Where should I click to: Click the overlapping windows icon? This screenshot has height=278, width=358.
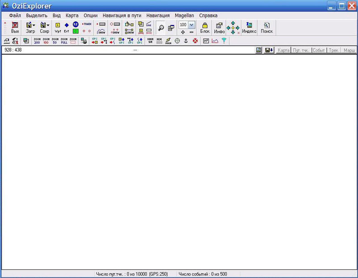click(171, 28)
